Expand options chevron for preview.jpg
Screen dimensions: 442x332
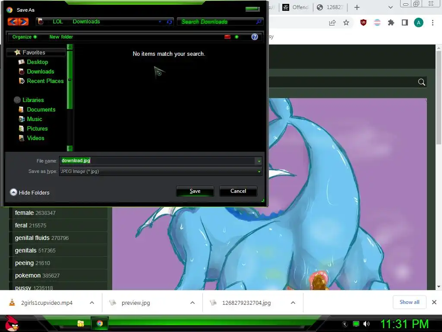tap(193, 303)
